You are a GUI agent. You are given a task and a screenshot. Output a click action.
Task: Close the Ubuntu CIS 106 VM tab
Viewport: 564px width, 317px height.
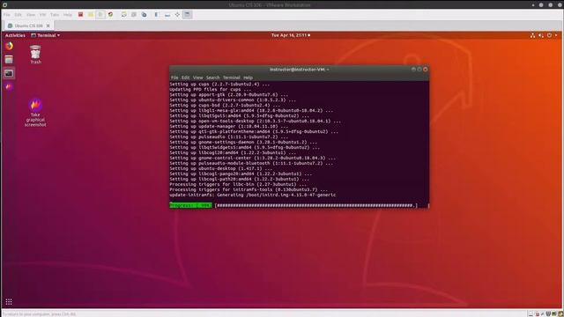tap(48, 26)
